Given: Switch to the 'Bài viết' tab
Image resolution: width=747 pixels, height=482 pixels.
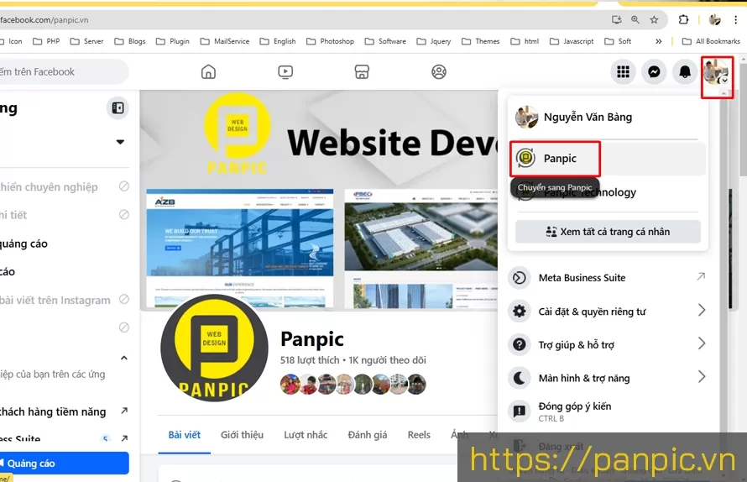Looking at the screenshot, I should tap(185, 435).
